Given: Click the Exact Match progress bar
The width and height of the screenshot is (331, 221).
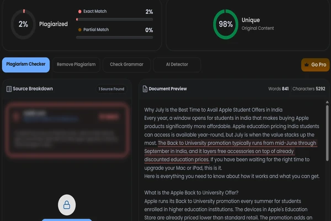Looking at the screenshot, I should [x=114, y=19].
